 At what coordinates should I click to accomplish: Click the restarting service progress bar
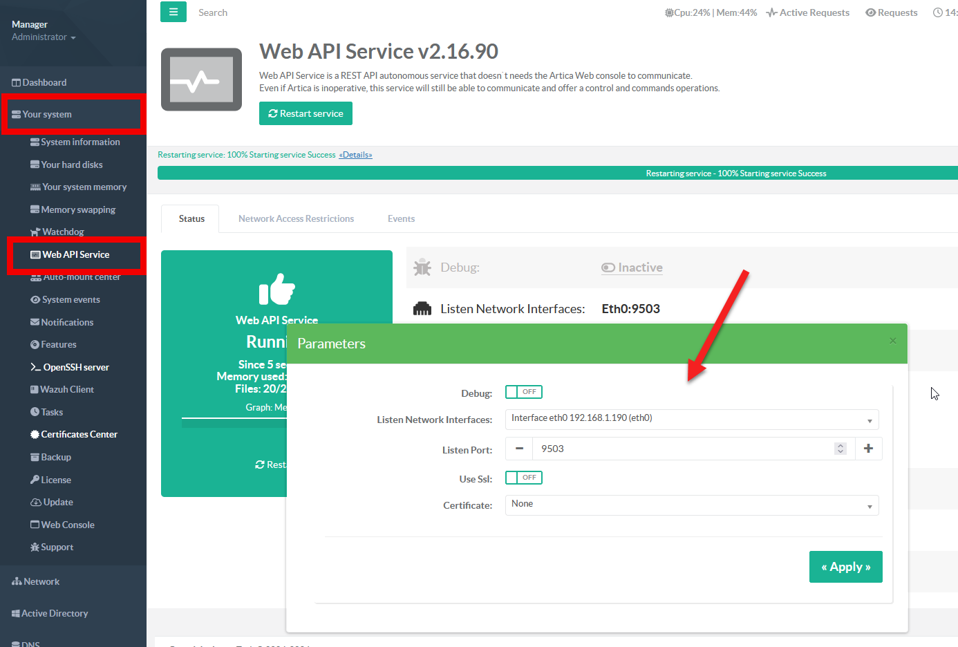tap(557, 174)
